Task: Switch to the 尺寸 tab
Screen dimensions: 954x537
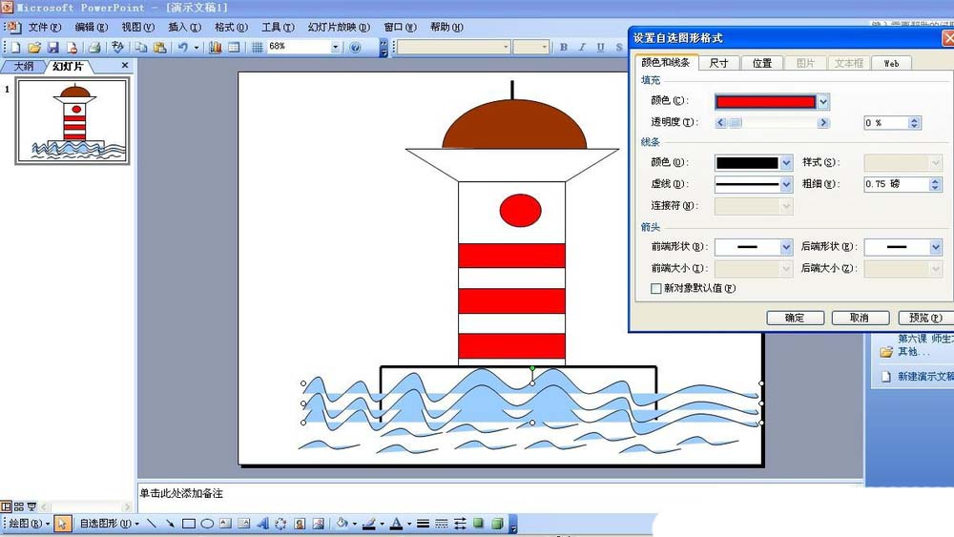Action: point(718,63)
